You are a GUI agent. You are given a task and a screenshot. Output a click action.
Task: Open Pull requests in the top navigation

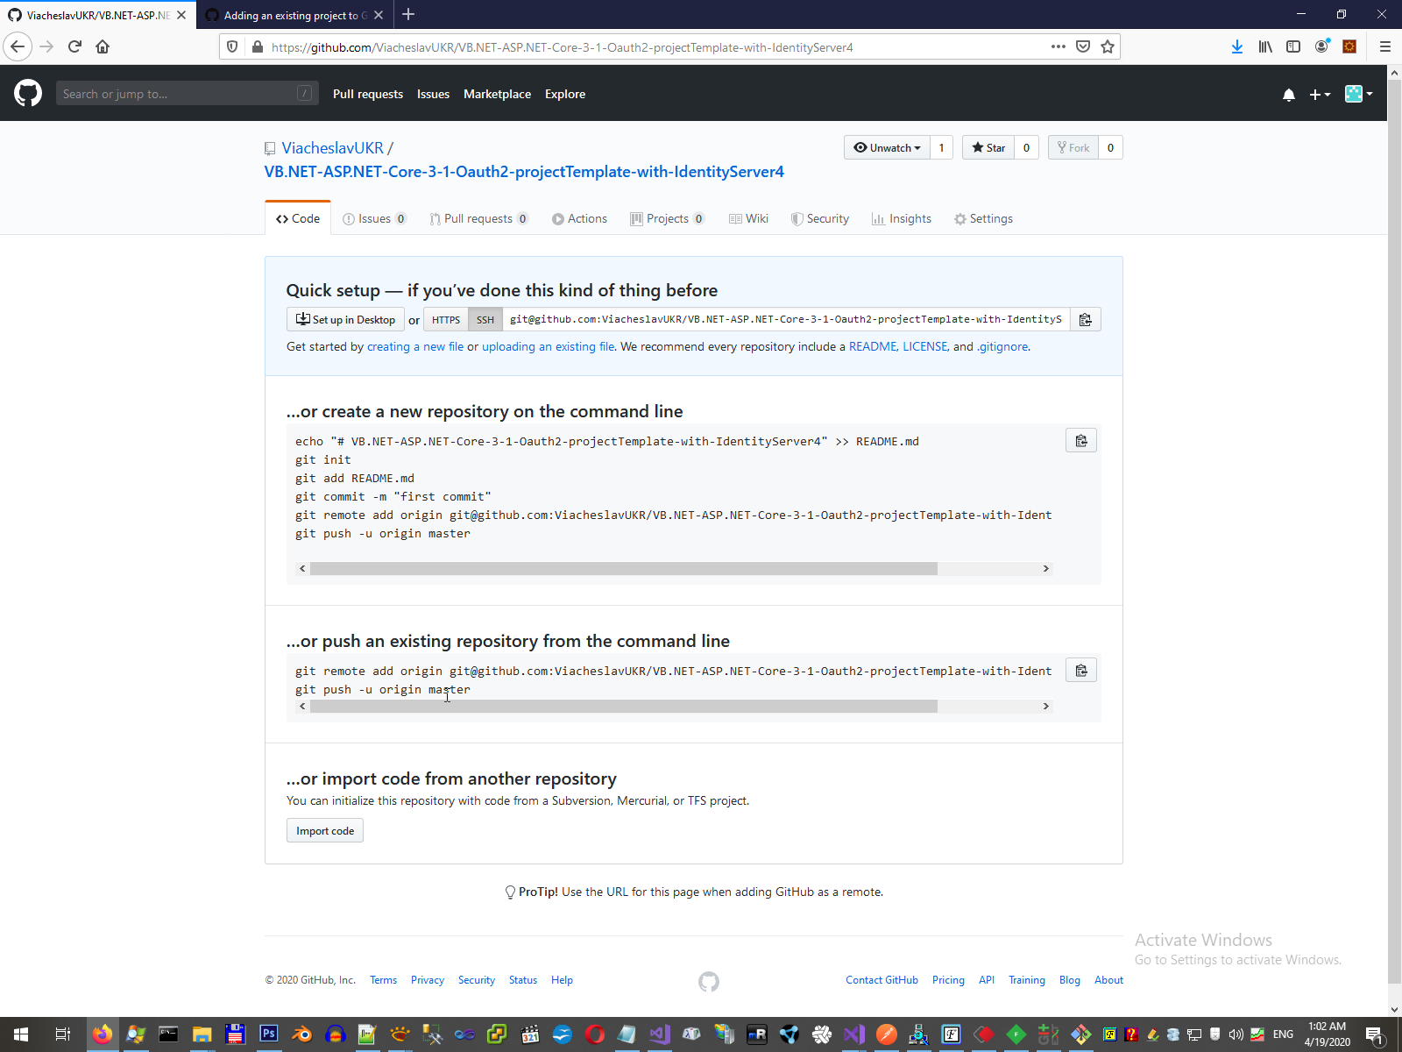368,94
